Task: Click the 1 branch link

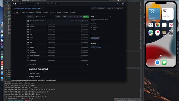Action: [x=38, y=17]
